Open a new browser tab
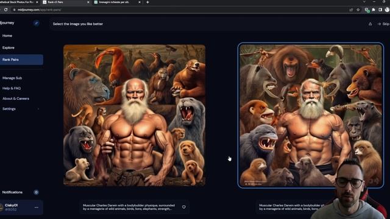Viewport: 390px width, 219px height. point(147,2)
